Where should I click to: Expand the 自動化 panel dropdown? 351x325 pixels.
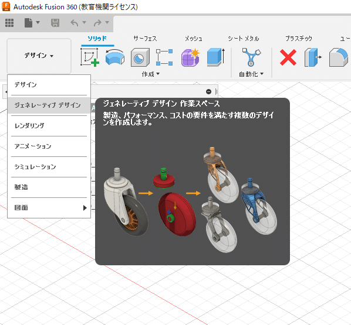251,74
